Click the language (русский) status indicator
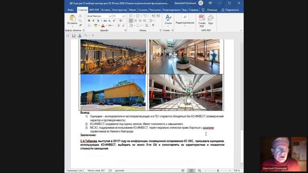This screenshot has height=173, width=308. (119, 171)
